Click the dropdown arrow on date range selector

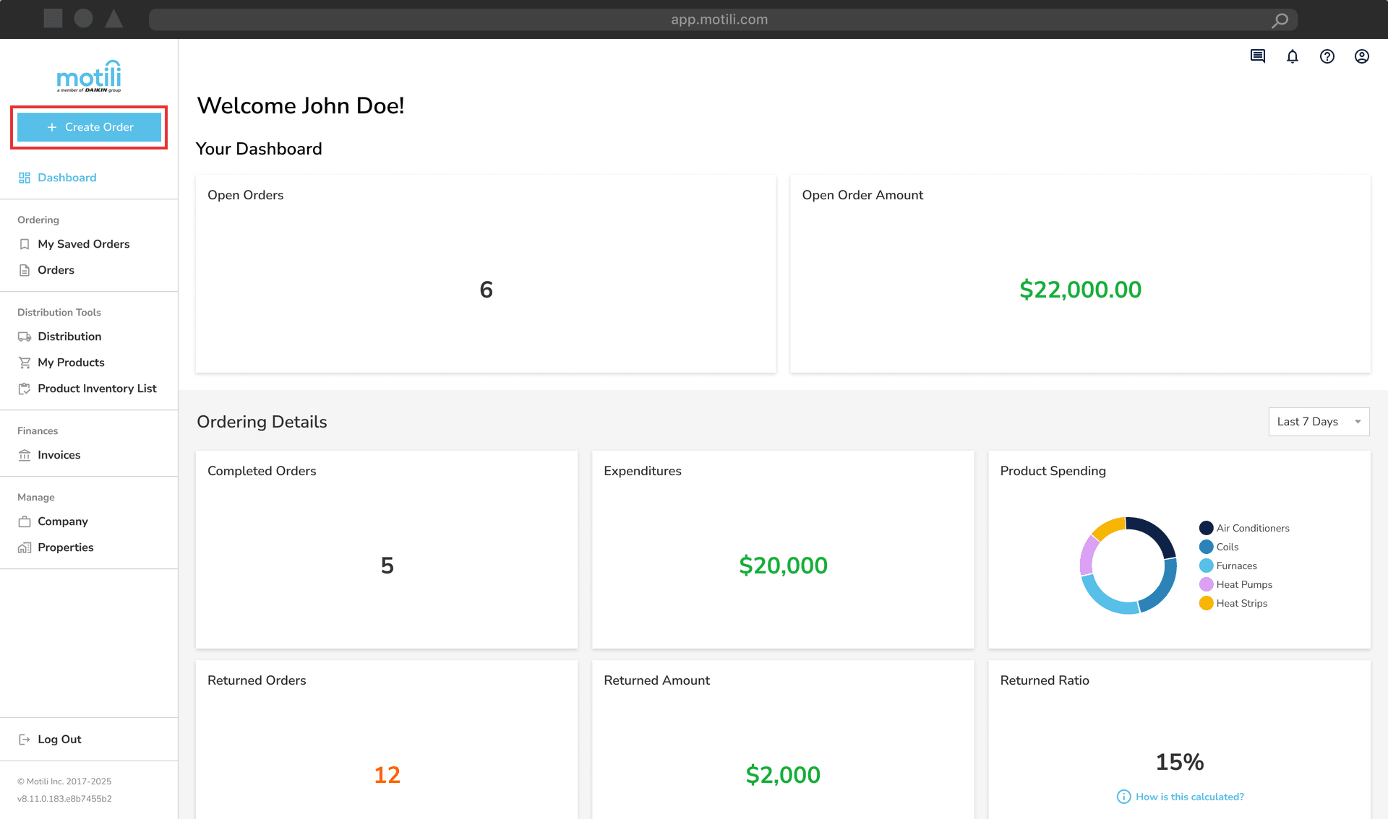[1358, 422]
